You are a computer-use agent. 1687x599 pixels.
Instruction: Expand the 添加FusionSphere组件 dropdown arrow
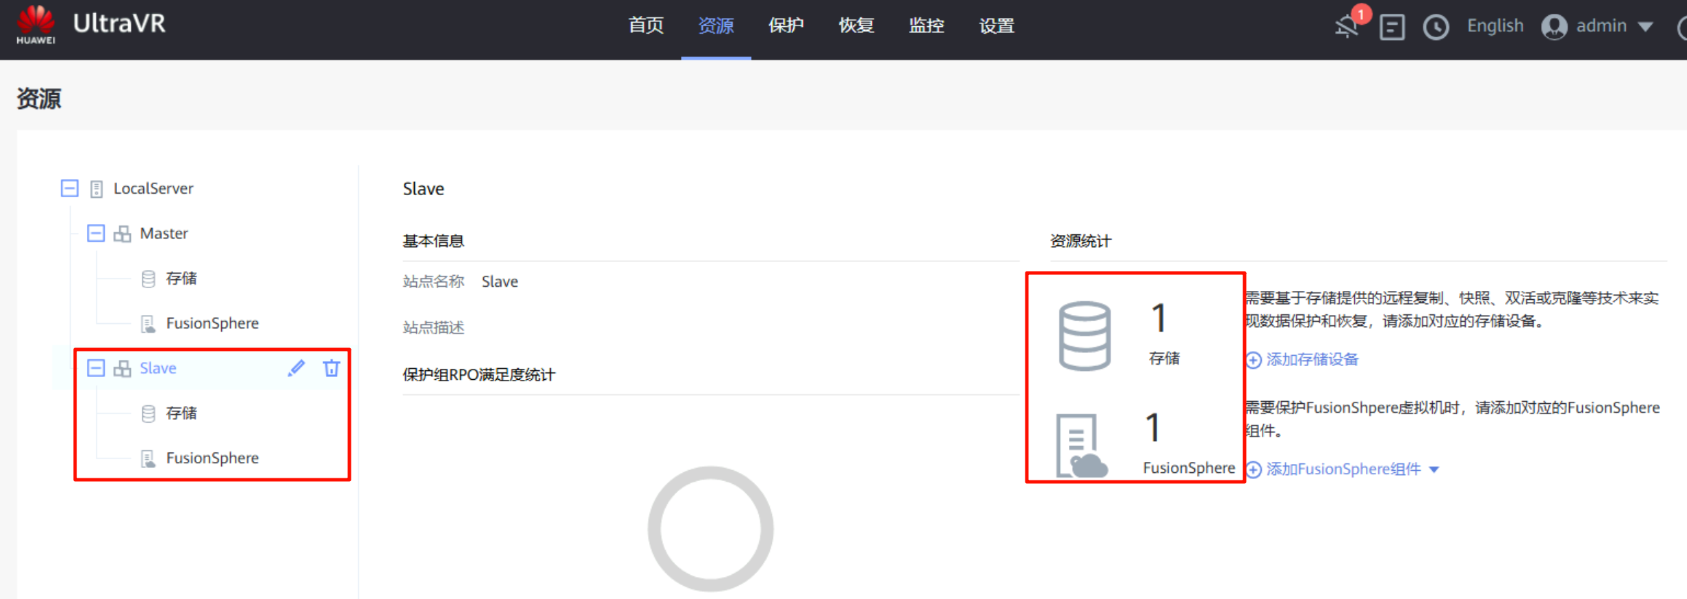(1435, 469)
